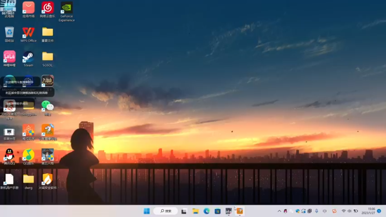Image resolution: width=386 pixels, height=217 pixels.
Task: Open the QQ penguin tray icon
Action: [285, 211]
